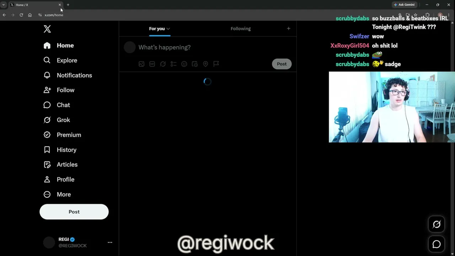Reload the x.com page

(21, 15)
